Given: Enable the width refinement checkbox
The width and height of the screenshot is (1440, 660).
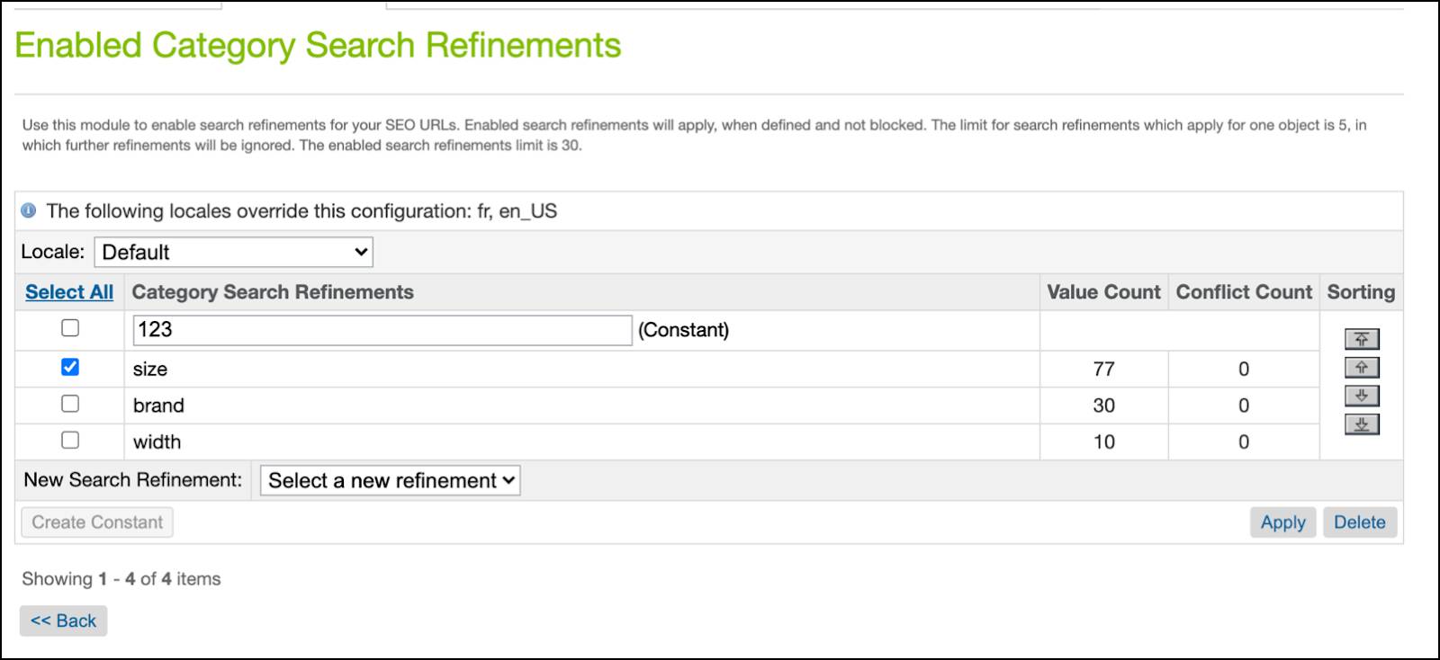Looking at the screenshot, I should 70,440.
